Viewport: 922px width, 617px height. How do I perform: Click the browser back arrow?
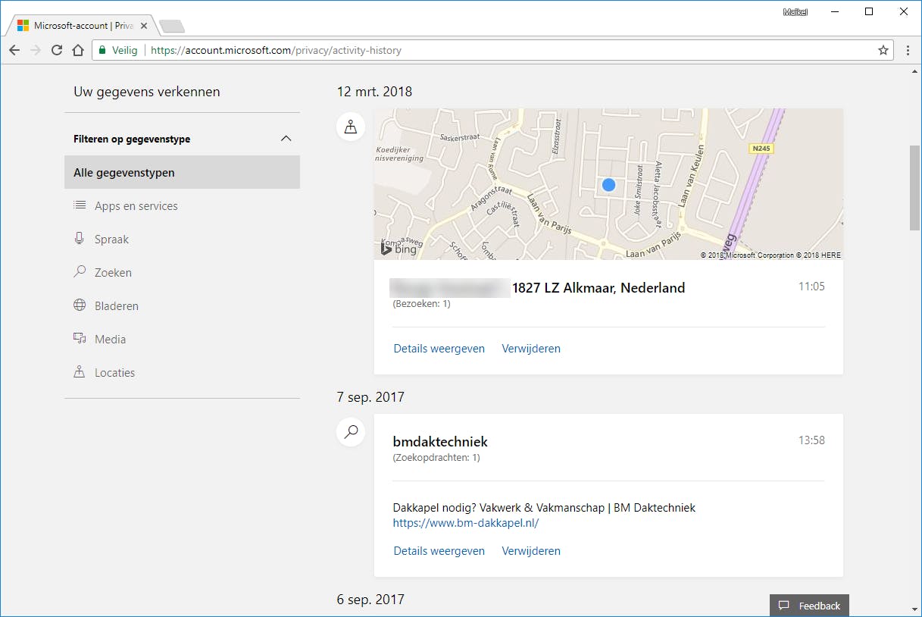pyautogui.click(x=14, y=51)
